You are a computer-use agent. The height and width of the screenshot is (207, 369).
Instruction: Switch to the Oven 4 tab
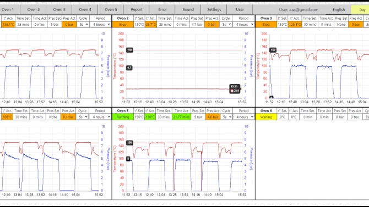85,10
